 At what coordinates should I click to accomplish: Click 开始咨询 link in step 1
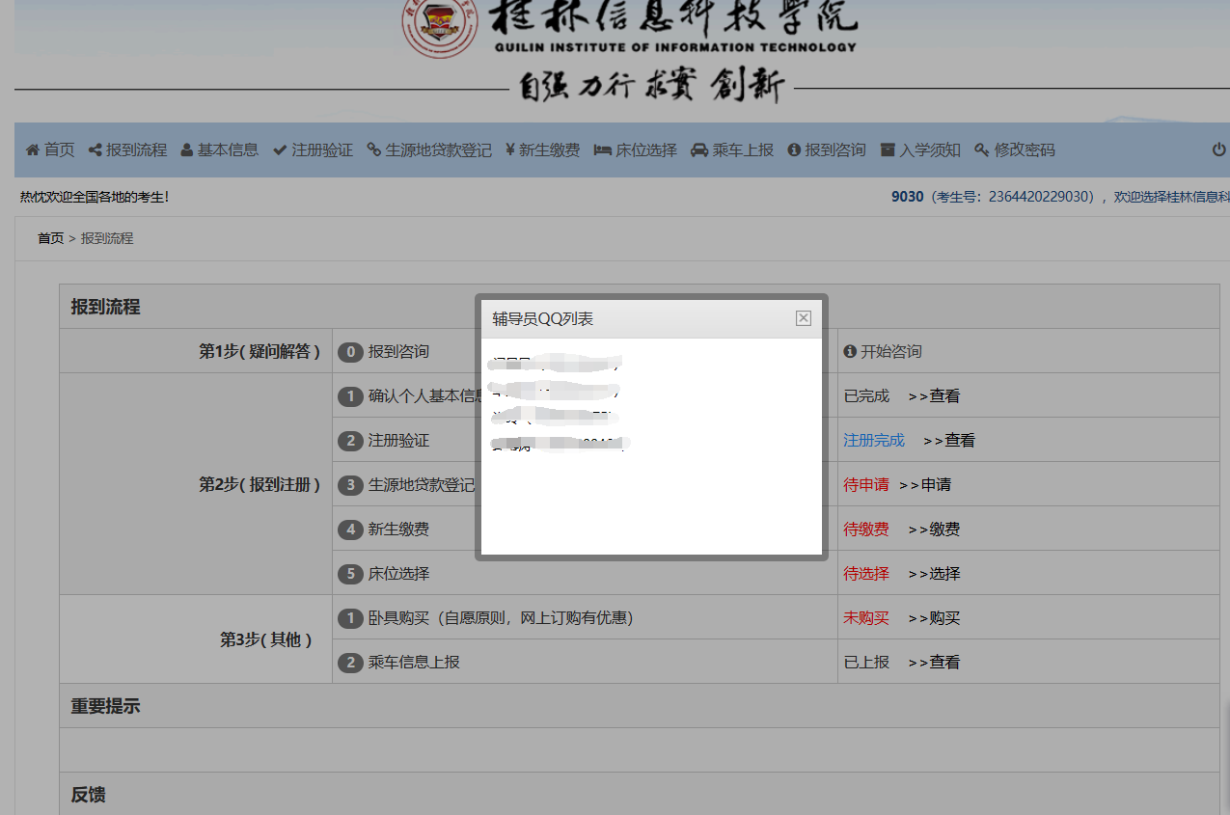click(890, 352)
